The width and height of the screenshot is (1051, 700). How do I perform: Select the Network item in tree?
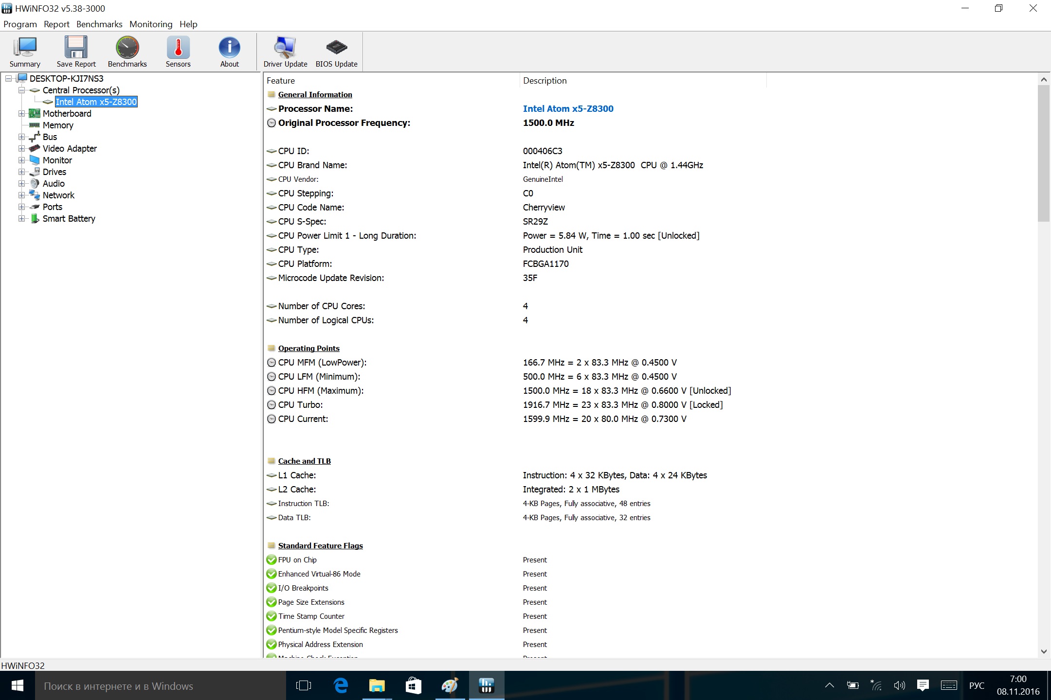point(58,195)
